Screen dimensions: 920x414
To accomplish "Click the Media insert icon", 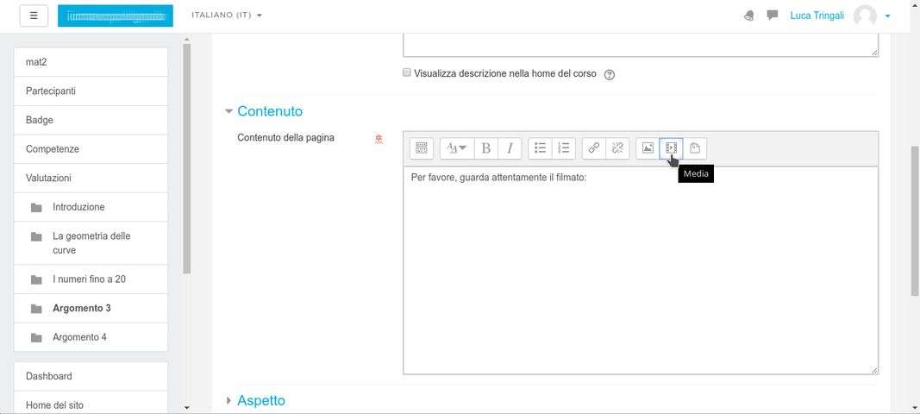I will pyautogui.click(x=671, y=148).
